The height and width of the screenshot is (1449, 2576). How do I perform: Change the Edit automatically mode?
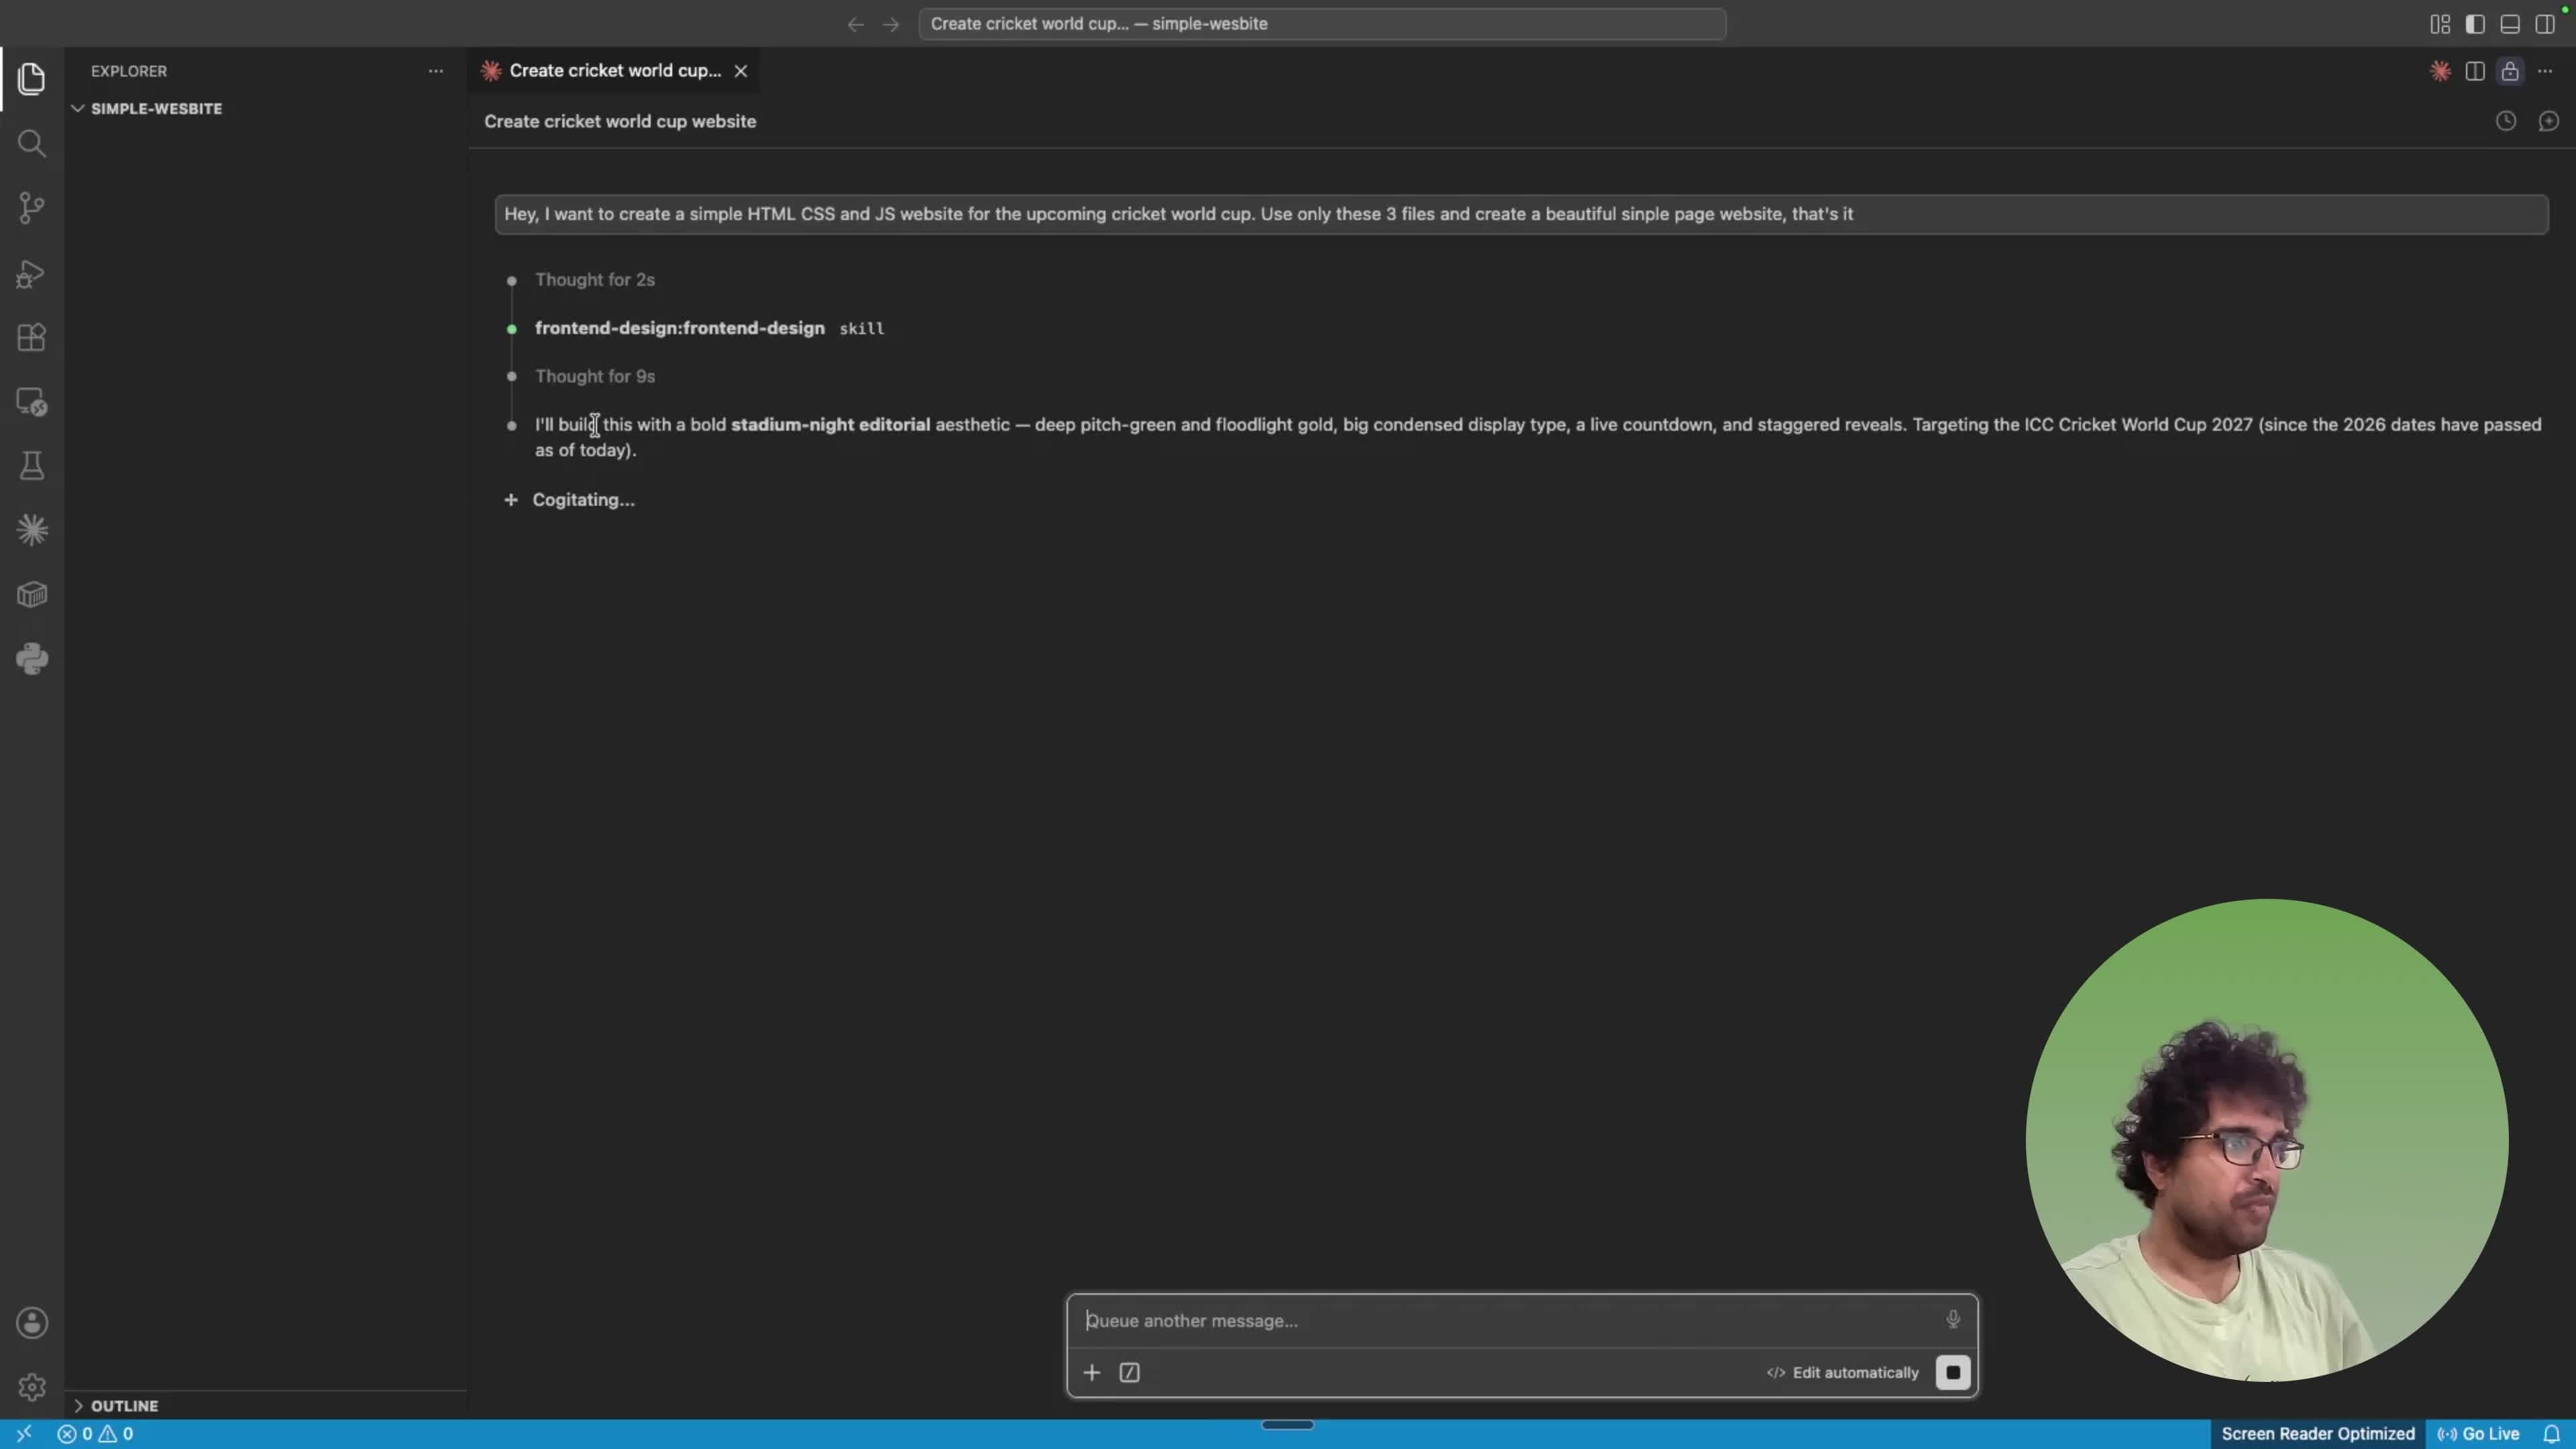(x=1843, y=1373)
